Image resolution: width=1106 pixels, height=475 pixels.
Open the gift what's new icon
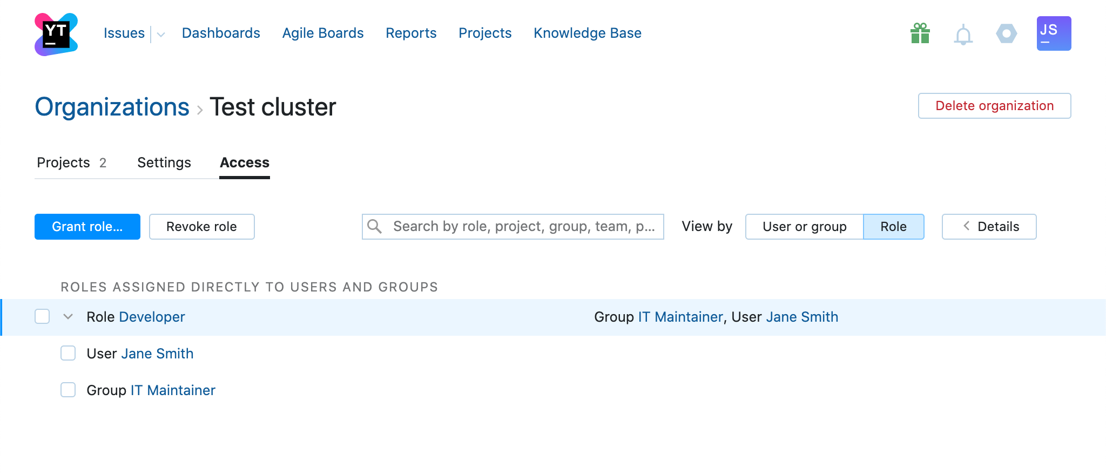coord(920,33)
